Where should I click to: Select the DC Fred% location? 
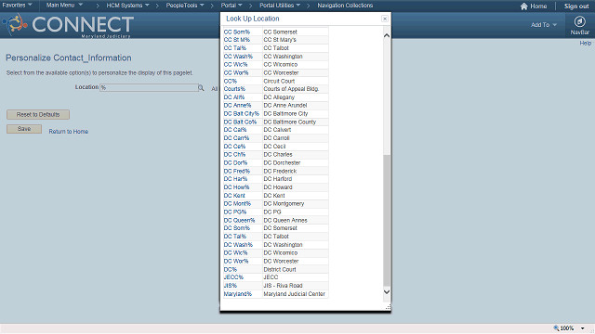(237, 171)
